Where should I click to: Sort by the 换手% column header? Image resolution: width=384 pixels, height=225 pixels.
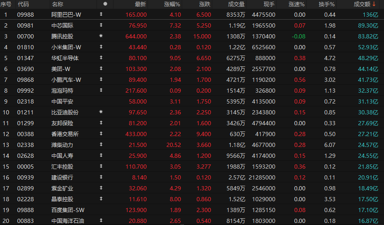[326, 4]
